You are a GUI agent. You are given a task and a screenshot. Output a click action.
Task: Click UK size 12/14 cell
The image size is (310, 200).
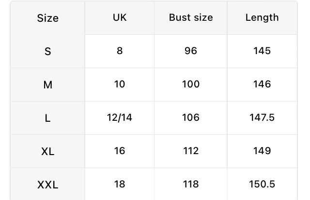pos(119,117)
